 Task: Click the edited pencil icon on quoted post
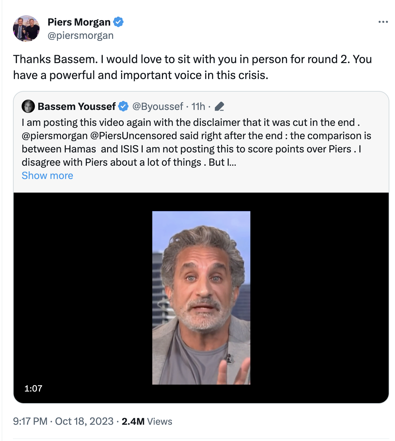[x=219, y=106]
